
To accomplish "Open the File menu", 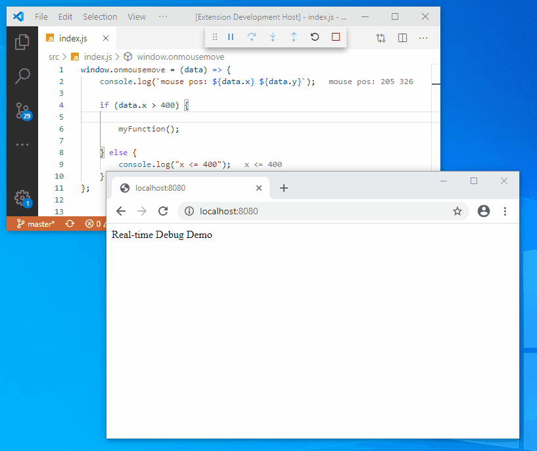I will [41, 16].
